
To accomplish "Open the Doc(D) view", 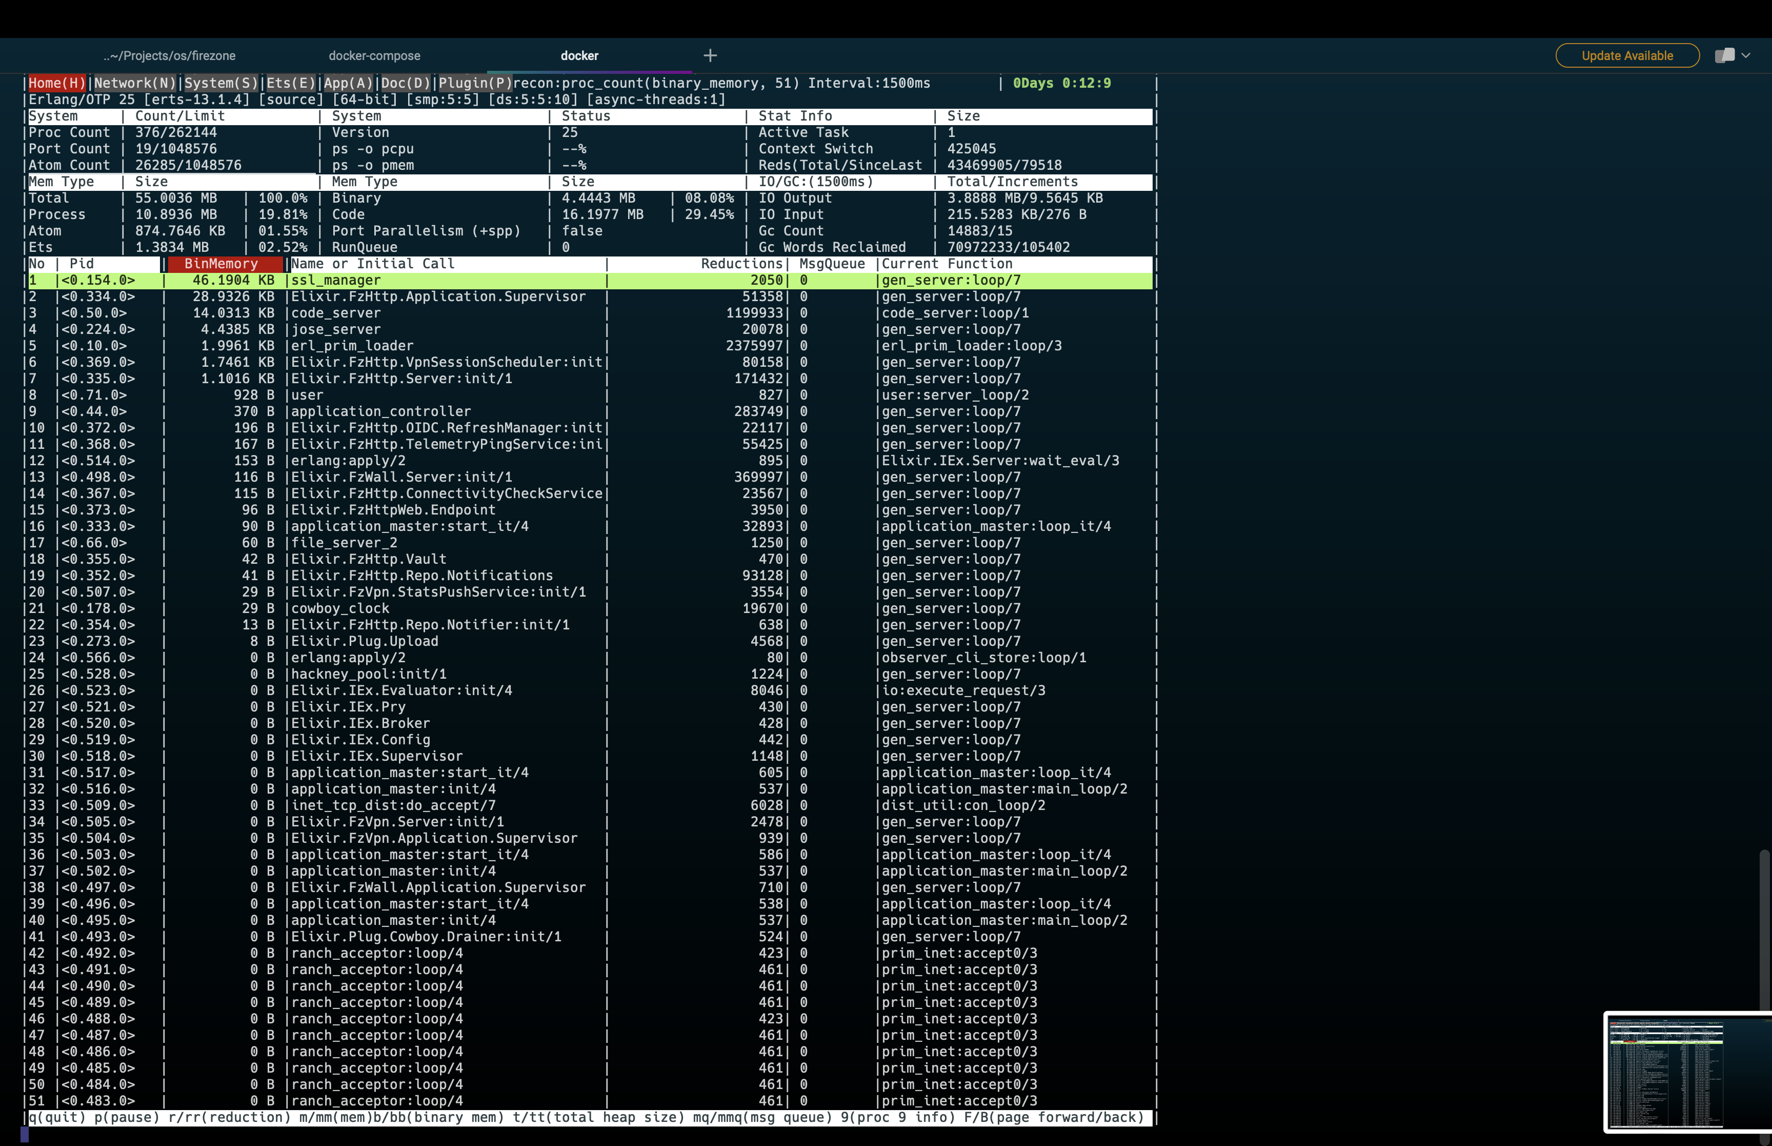I will point(405,83).
